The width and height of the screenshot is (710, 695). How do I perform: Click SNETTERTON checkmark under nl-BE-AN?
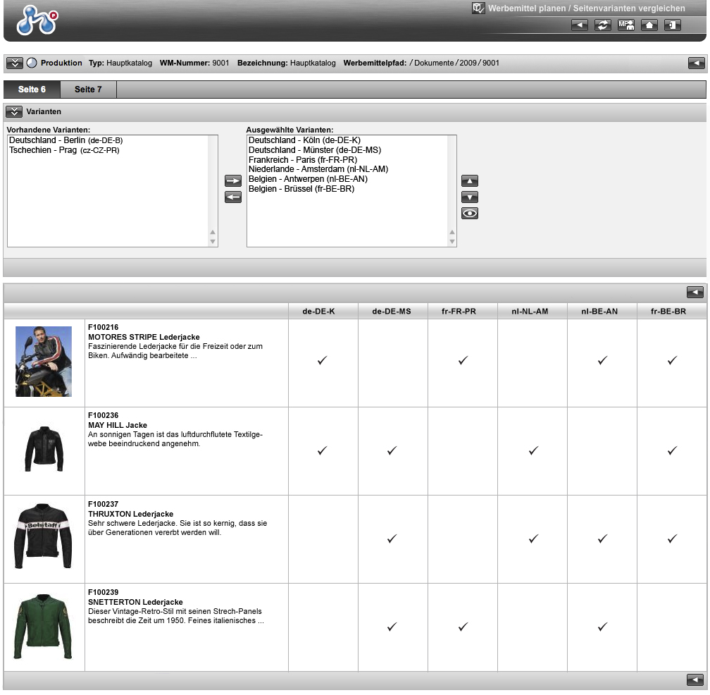click(602, 627)
